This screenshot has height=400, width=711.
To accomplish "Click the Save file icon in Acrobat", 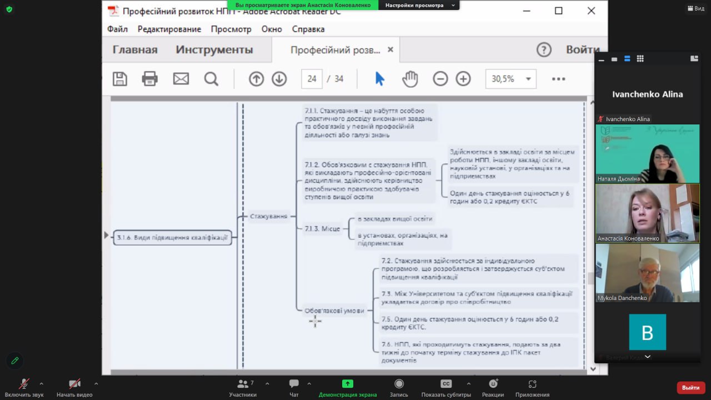I will (x=120, y=79).
